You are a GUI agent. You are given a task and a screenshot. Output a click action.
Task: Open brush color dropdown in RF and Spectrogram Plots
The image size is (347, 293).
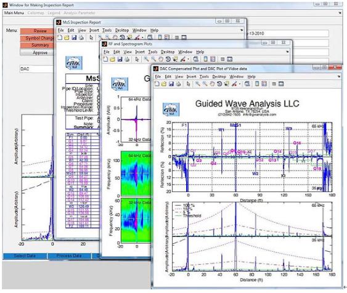coord(188,59)
